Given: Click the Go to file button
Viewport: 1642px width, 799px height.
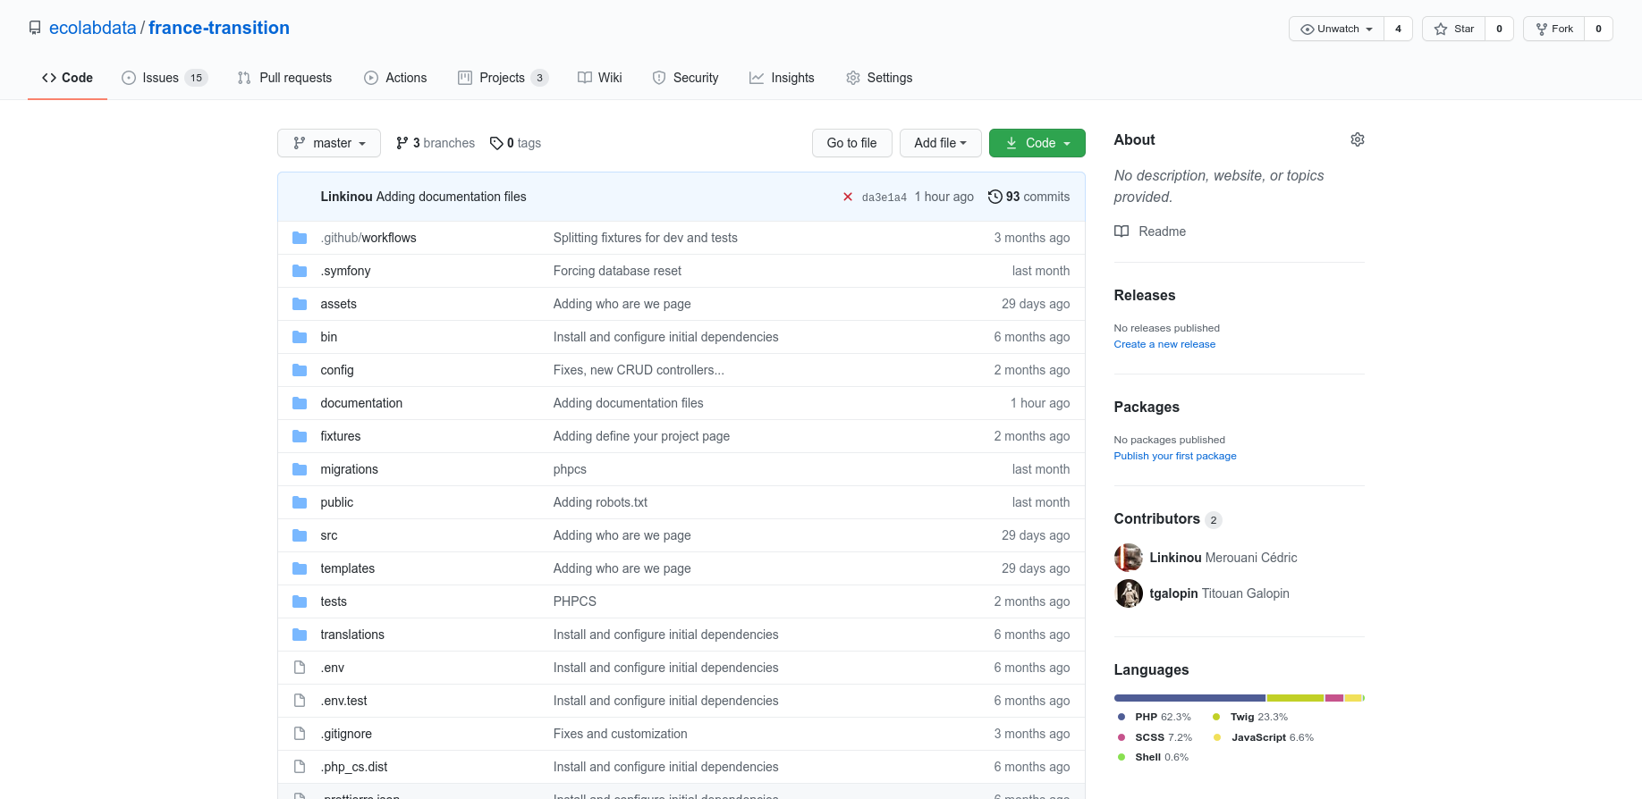Looking at the screenshot, I should tap(851, 143).
